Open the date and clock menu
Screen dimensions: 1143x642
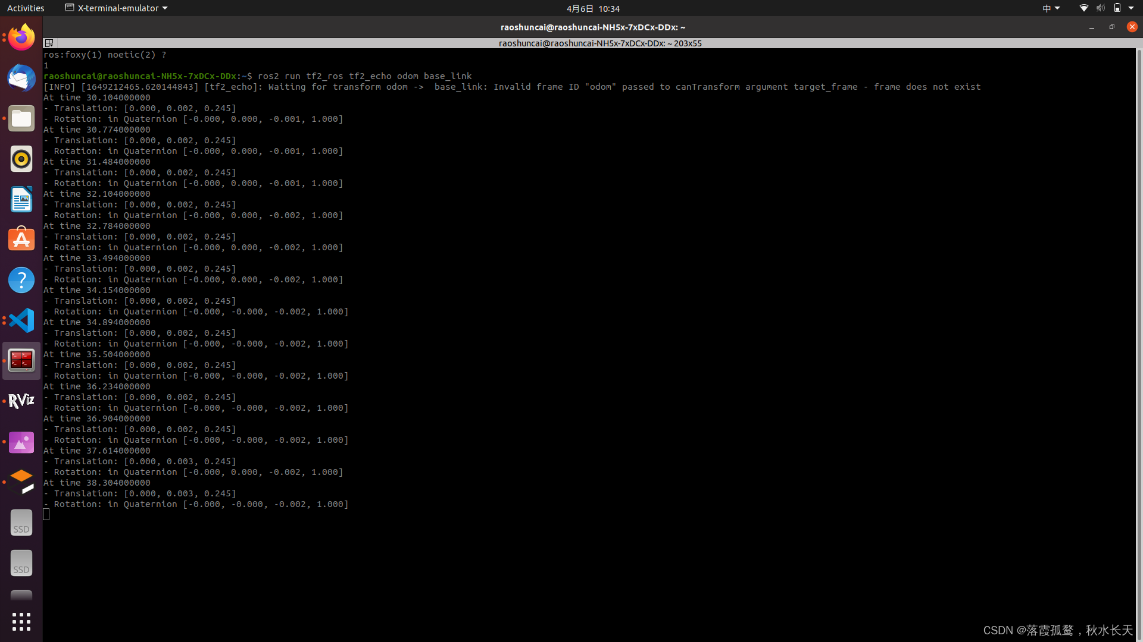tap(593, 8)
